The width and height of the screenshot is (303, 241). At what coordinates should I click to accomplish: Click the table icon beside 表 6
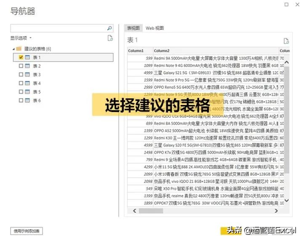pyautogui.click(x=27, y=100)
